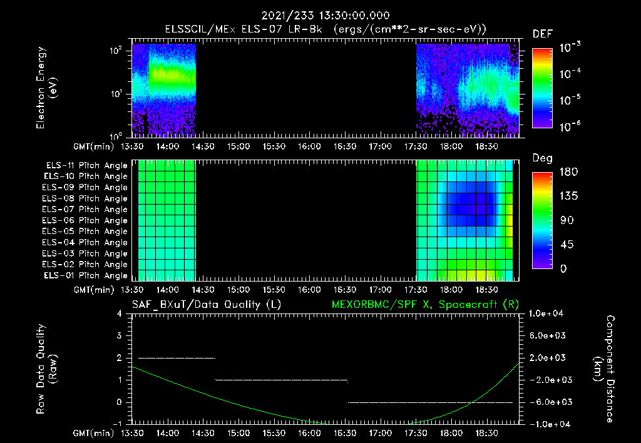Click the green "MEXORBMC/SPF X, Spacecraft (R)" legend

coord(425,305)
